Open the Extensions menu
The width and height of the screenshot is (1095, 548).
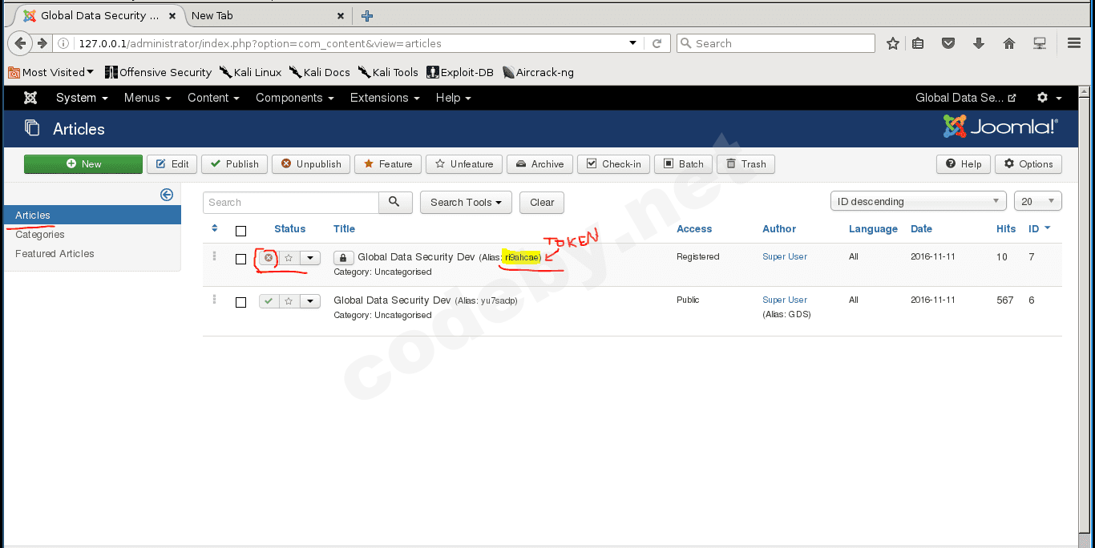(385, 98)
